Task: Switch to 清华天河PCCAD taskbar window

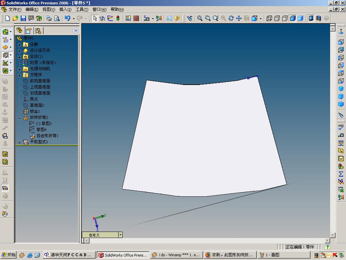Action: [x=69, y=255]
